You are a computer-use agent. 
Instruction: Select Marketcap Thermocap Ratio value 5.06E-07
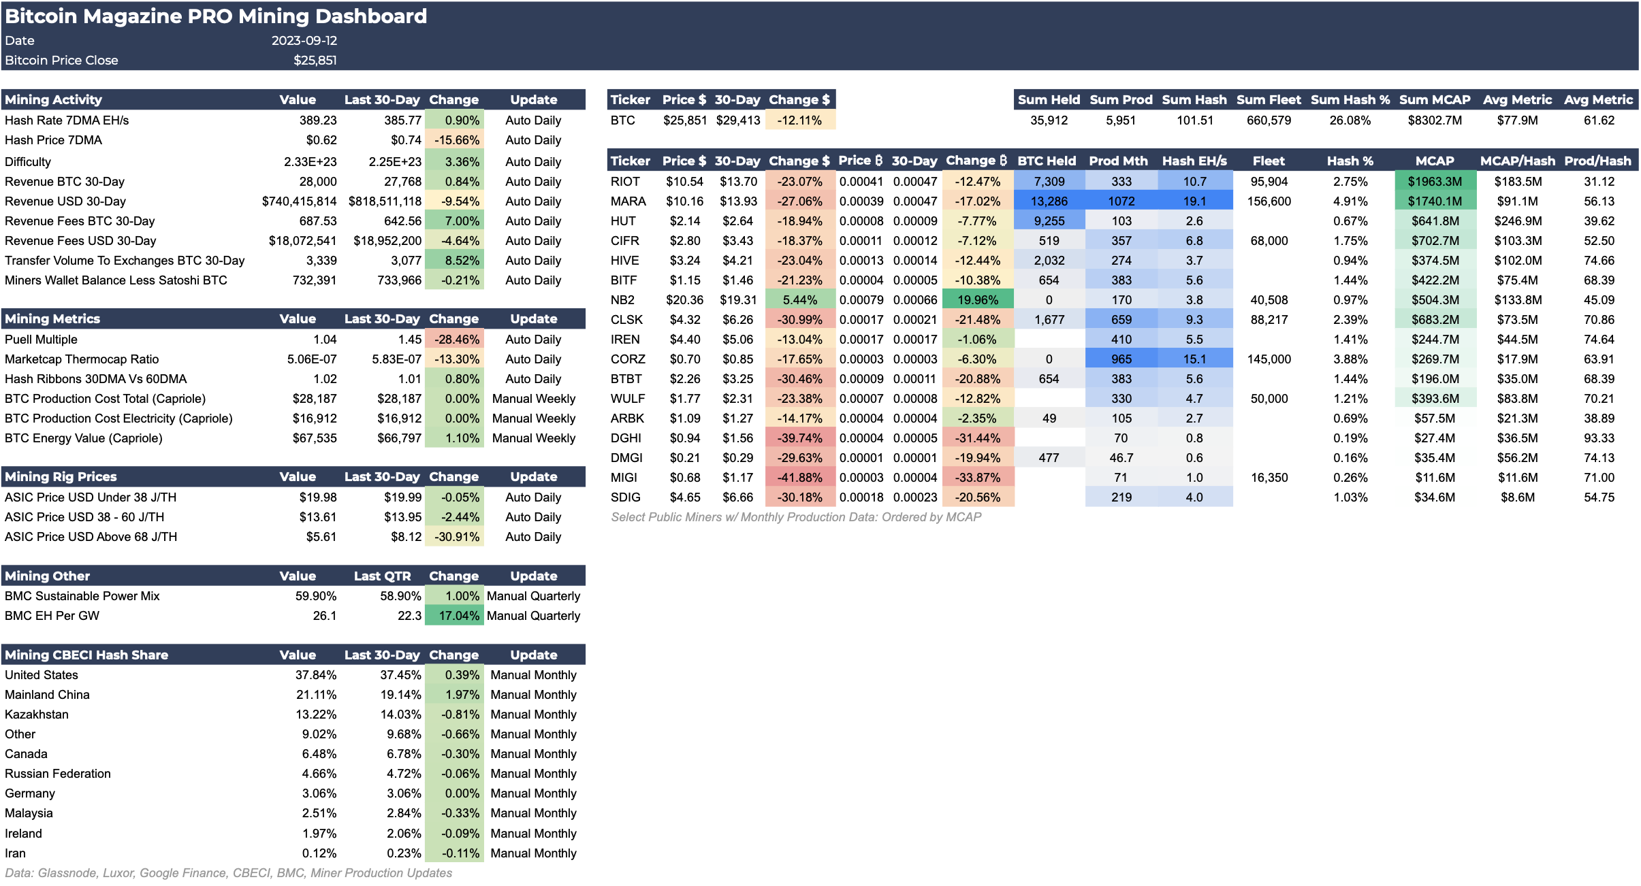(312, 359)
